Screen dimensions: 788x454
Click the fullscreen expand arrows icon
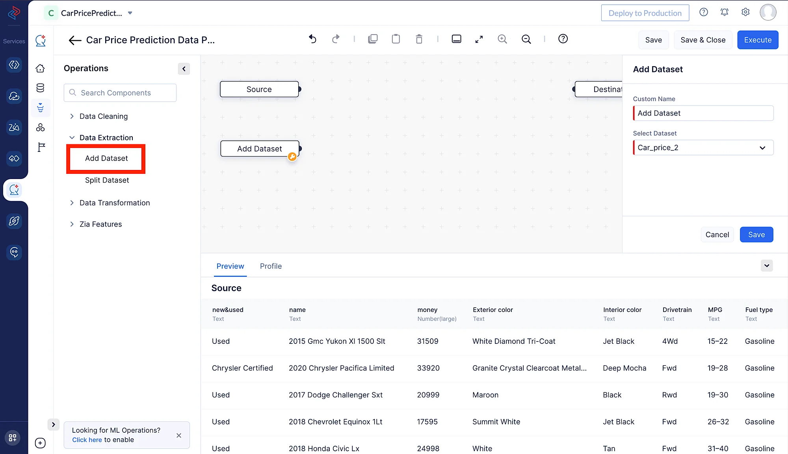(x=479, y=39)
